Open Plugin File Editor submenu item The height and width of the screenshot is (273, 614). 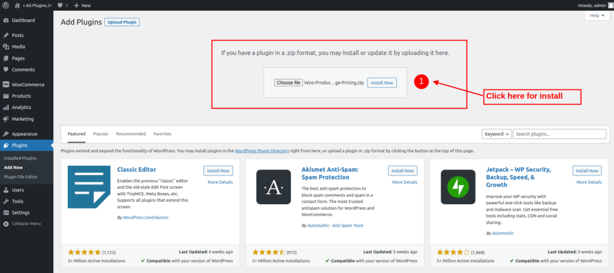21,177
